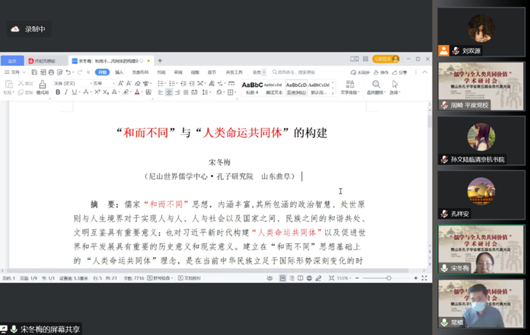Toggle bold formatting with the B icon
This screenshot has width=530, height=335.
tap(57, 92)
